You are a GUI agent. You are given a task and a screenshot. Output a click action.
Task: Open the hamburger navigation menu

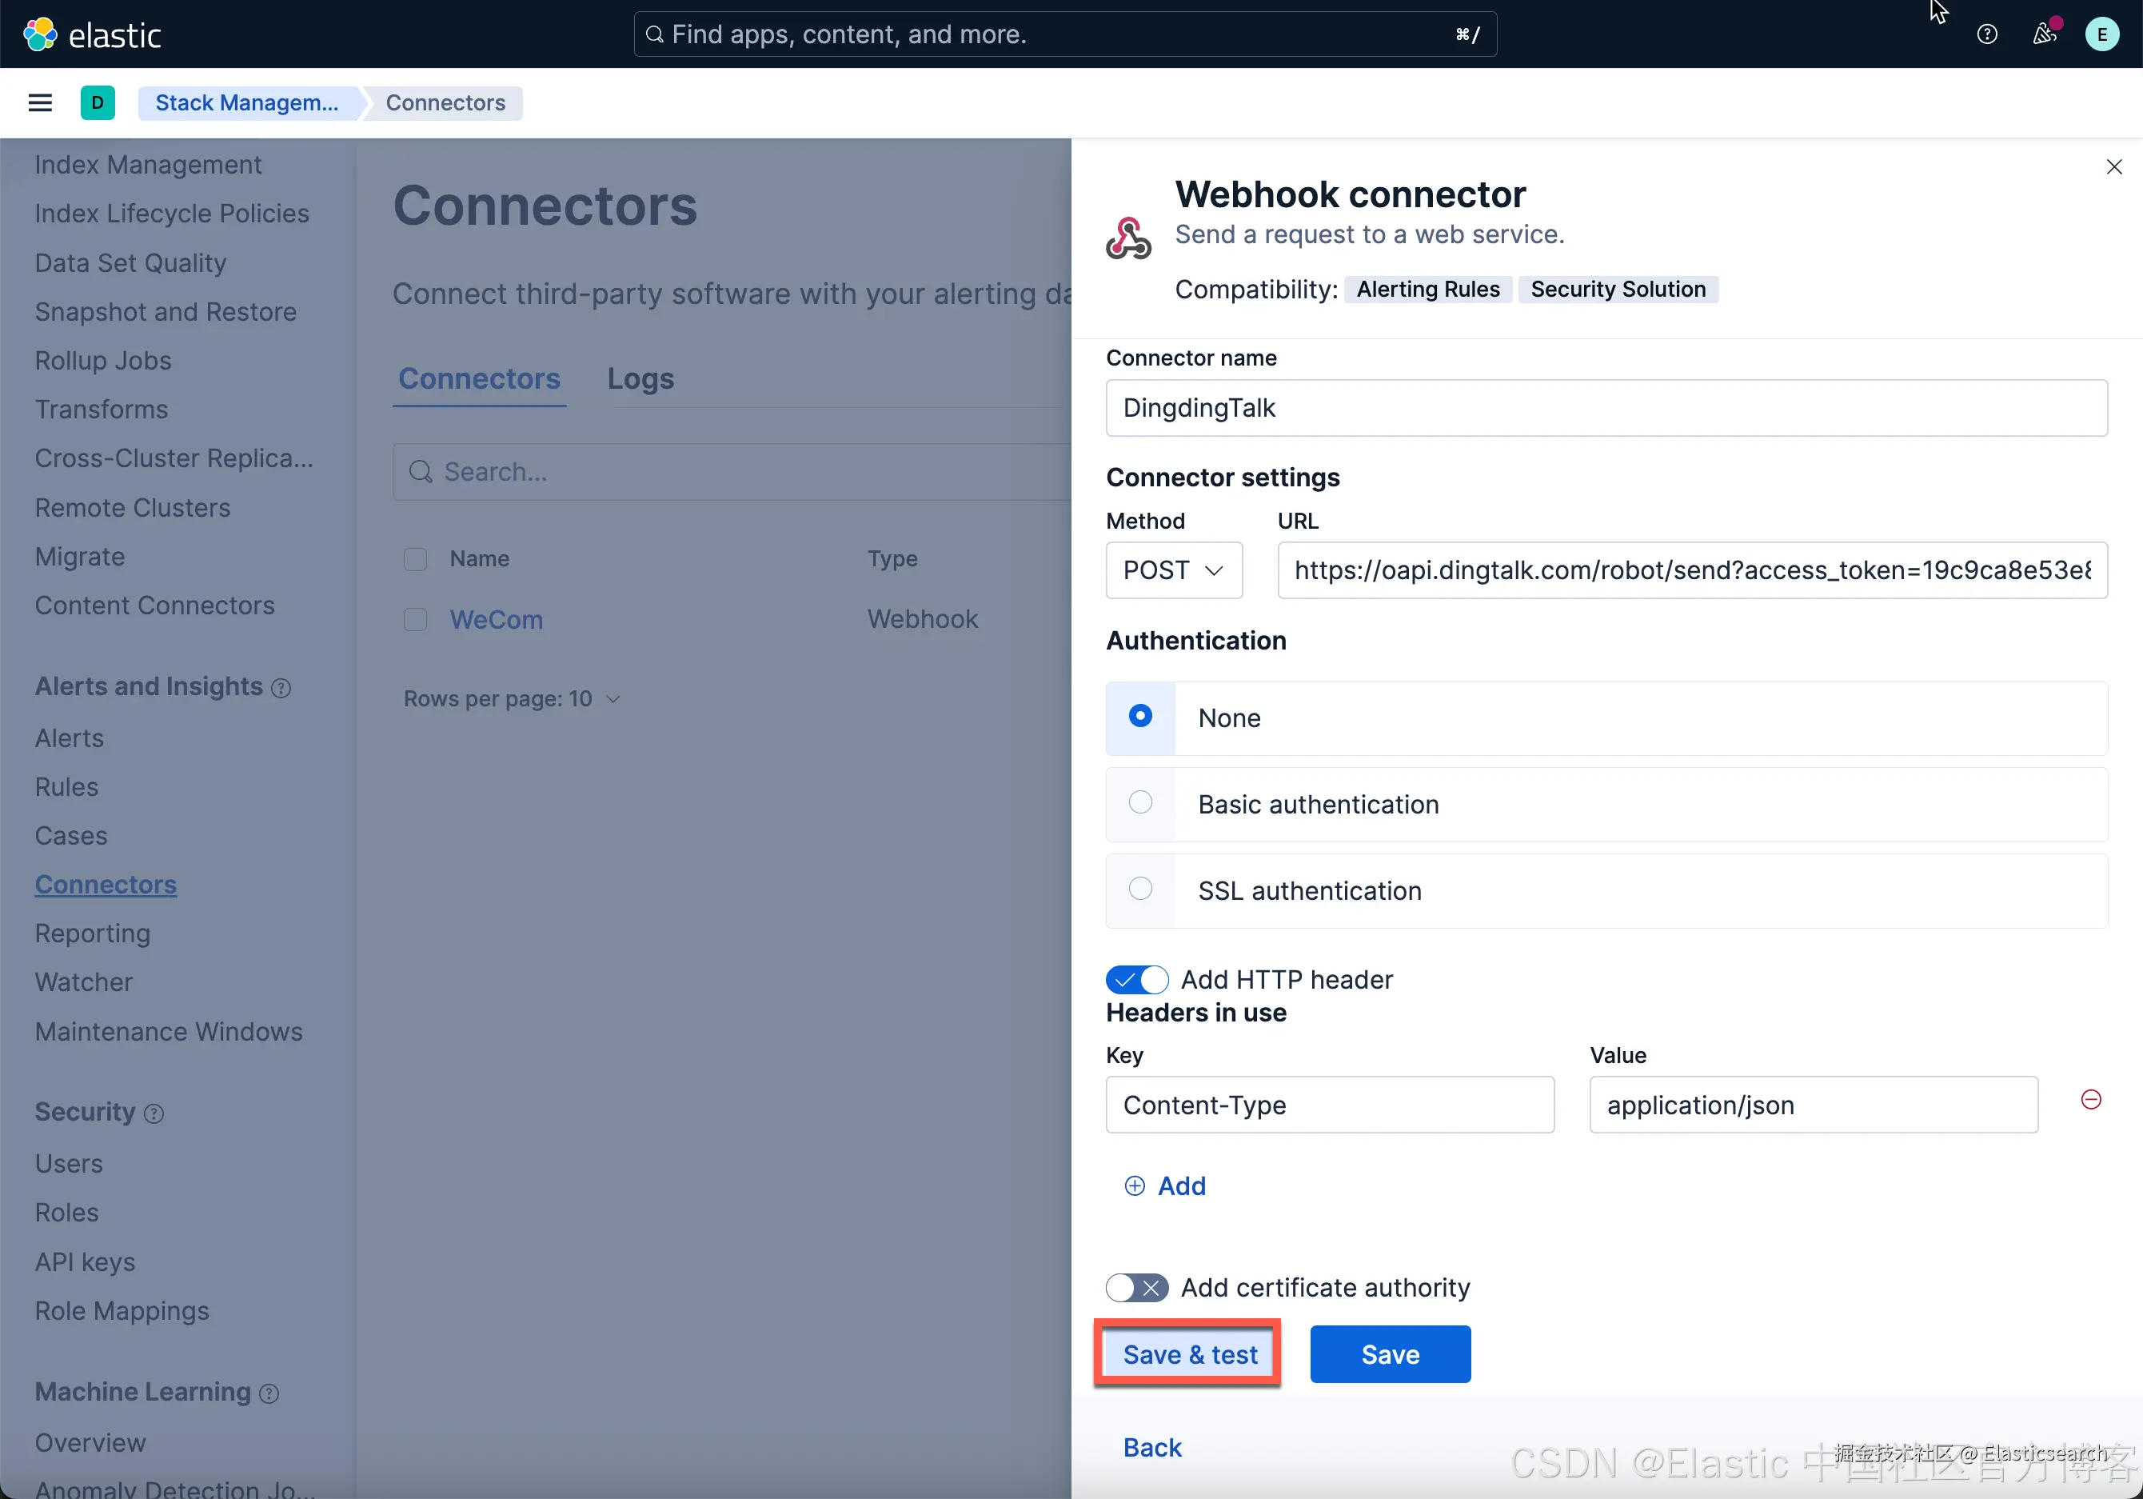tap(40, 102)
